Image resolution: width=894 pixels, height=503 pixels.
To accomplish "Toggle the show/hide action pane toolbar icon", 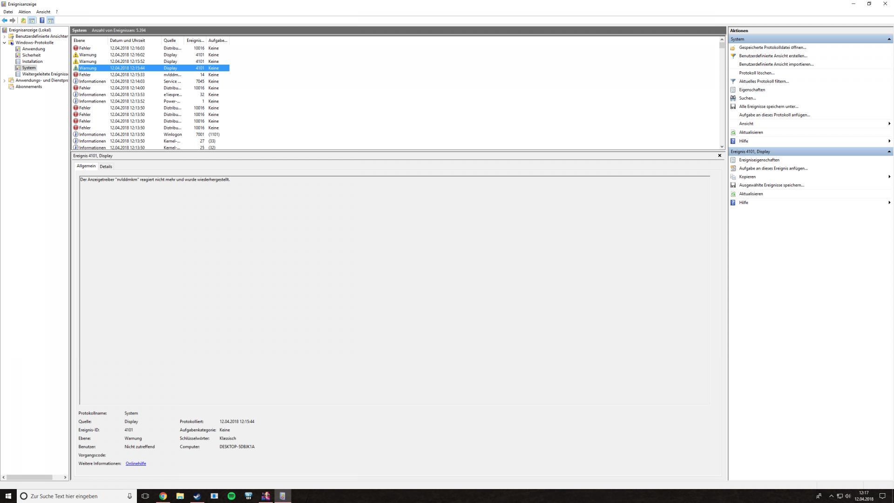I will tap(51, 20).
